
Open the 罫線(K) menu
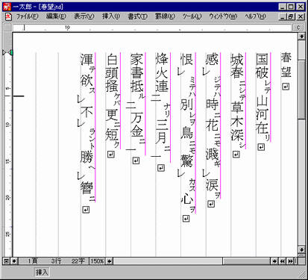[x=165, y=16]
